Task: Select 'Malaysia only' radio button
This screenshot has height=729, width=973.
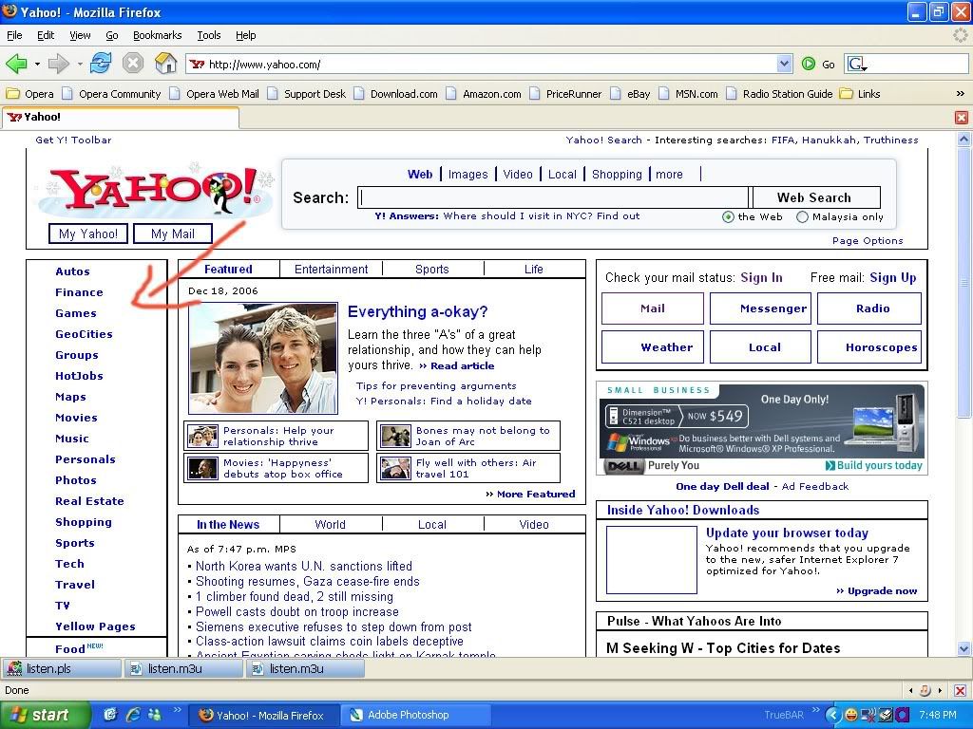Action: (x=802, y=217)
